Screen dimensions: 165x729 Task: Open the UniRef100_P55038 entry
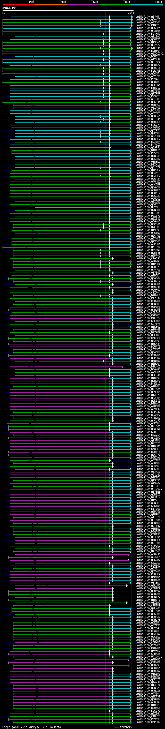(x=148, y=153)
